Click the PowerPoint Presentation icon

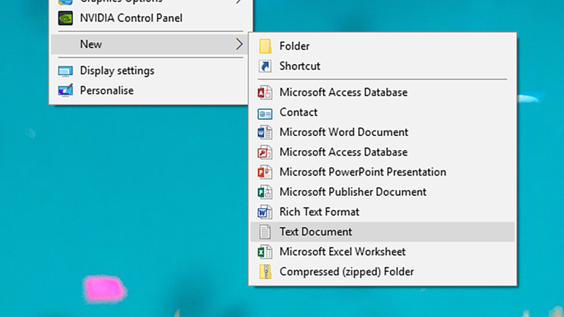coord(265,172)
